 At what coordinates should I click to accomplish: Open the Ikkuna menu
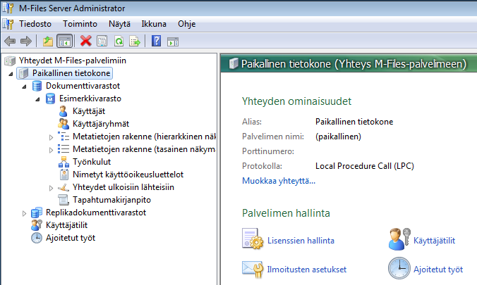(x=154, y=24)
